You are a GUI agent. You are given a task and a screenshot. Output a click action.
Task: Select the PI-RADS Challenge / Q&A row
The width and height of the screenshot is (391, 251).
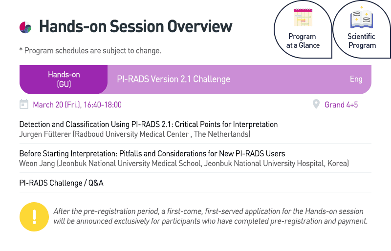coord(61,183)
